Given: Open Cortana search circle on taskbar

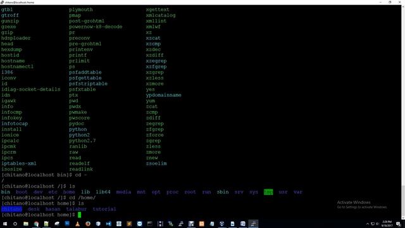Looking at the screenshot, I should tap(15, 224).
